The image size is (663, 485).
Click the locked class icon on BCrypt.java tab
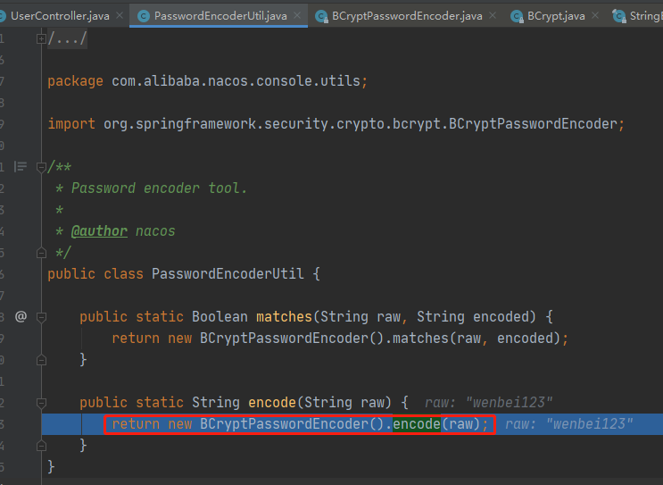click(517, 16)
